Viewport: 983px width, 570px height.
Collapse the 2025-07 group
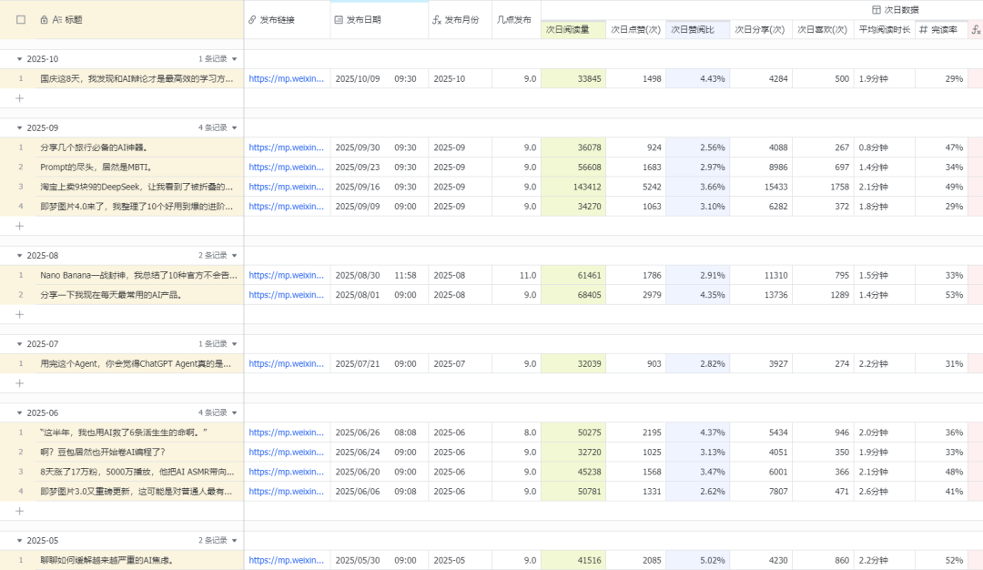(x=19, y=344)
